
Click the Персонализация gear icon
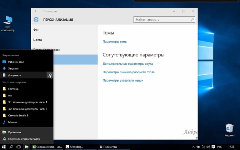point(36,20)
